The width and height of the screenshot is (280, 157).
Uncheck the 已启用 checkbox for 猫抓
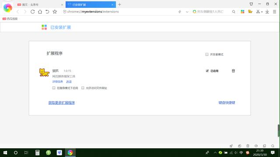pyautogui.click(x=207, y=71)
